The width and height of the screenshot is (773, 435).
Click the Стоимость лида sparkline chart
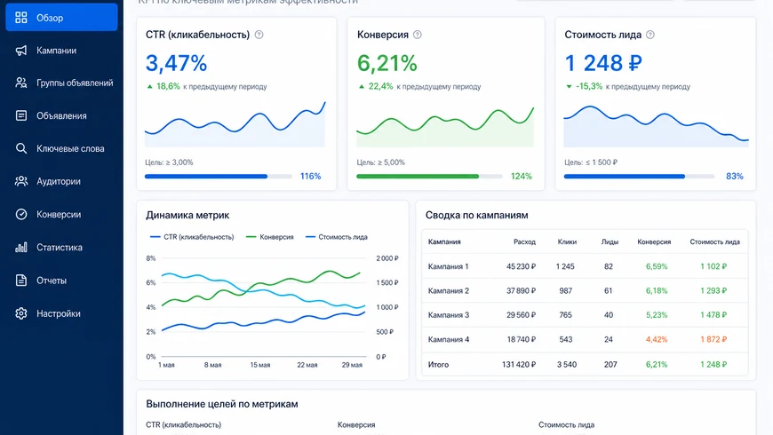pos(657,126)
